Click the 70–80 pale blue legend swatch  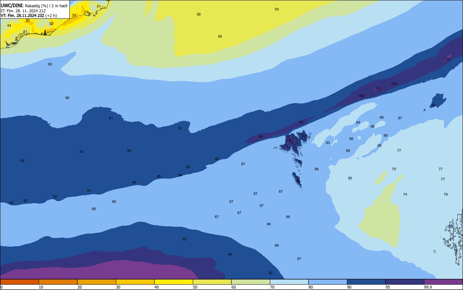(x=289, y=282)
